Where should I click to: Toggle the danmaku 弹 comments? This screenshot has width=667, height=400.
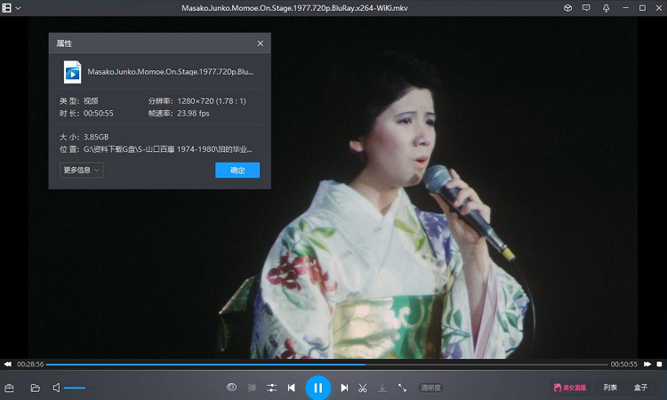coord(252,388)
